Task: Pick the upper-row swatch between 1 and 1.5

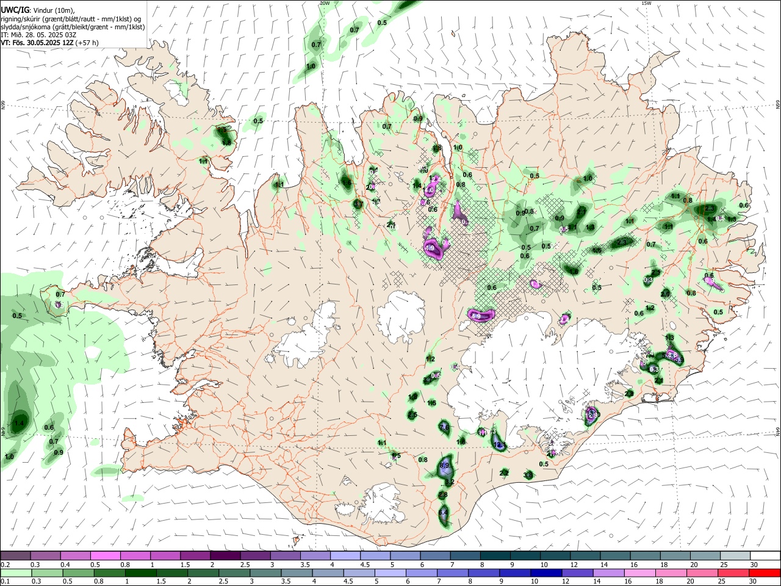Action: [165, 555]
